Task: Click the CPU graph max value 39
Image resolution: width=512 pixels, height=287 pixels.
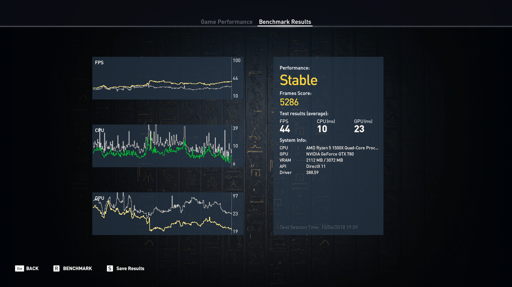Action: pos(235,128)
